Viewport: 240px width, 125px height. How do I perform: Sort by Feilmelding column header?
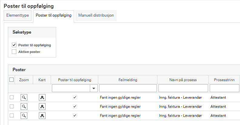128,80
